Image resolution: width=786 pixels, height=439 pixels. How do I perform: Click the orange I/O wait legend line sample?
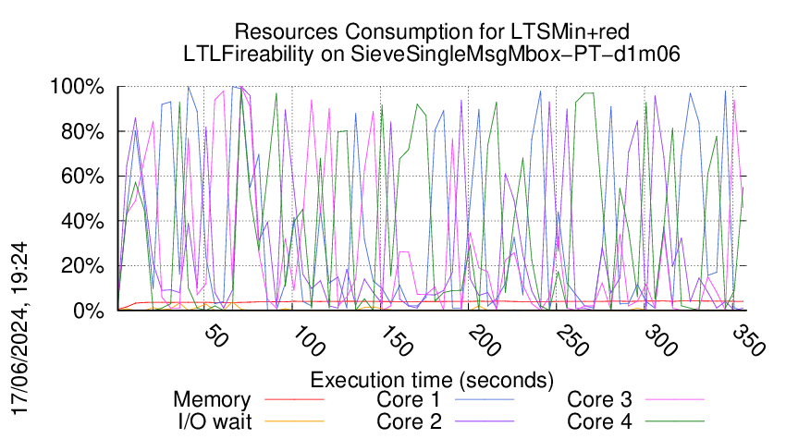(294, 421)
